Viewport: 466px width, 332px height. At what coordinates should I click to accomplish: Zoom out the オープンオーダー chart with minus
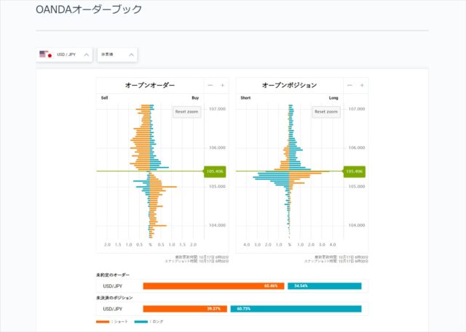(210, 86)
